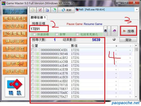Viewport: 141px width, 106px height.
Task: Select address text 0000000000270A0C
Action: tap(54, 93)
